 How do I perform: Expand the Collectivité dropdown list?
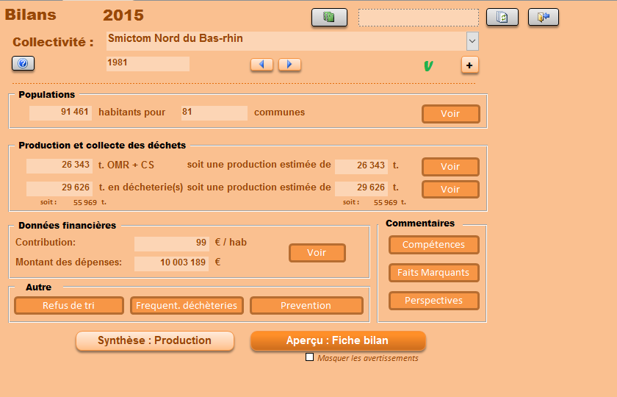[x=472, y=41]
